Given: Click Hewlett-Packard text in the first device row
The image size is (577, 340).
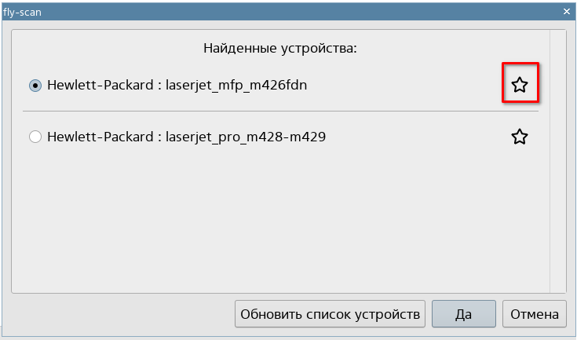Looking at the screenshot, I should click(100, 85).
